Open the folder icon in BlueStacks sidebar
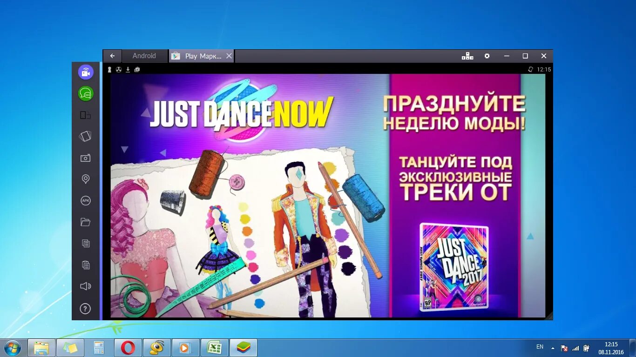This screenshot has width=636, height=357. [x=85, y=222]
